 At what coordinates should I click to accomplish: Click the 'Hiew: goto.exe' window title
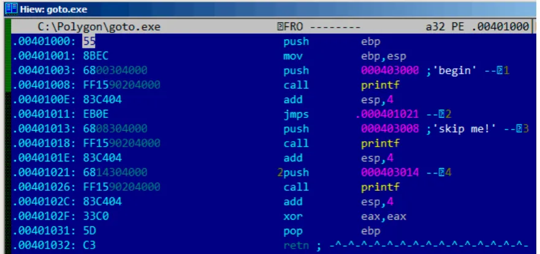(53, 9)
